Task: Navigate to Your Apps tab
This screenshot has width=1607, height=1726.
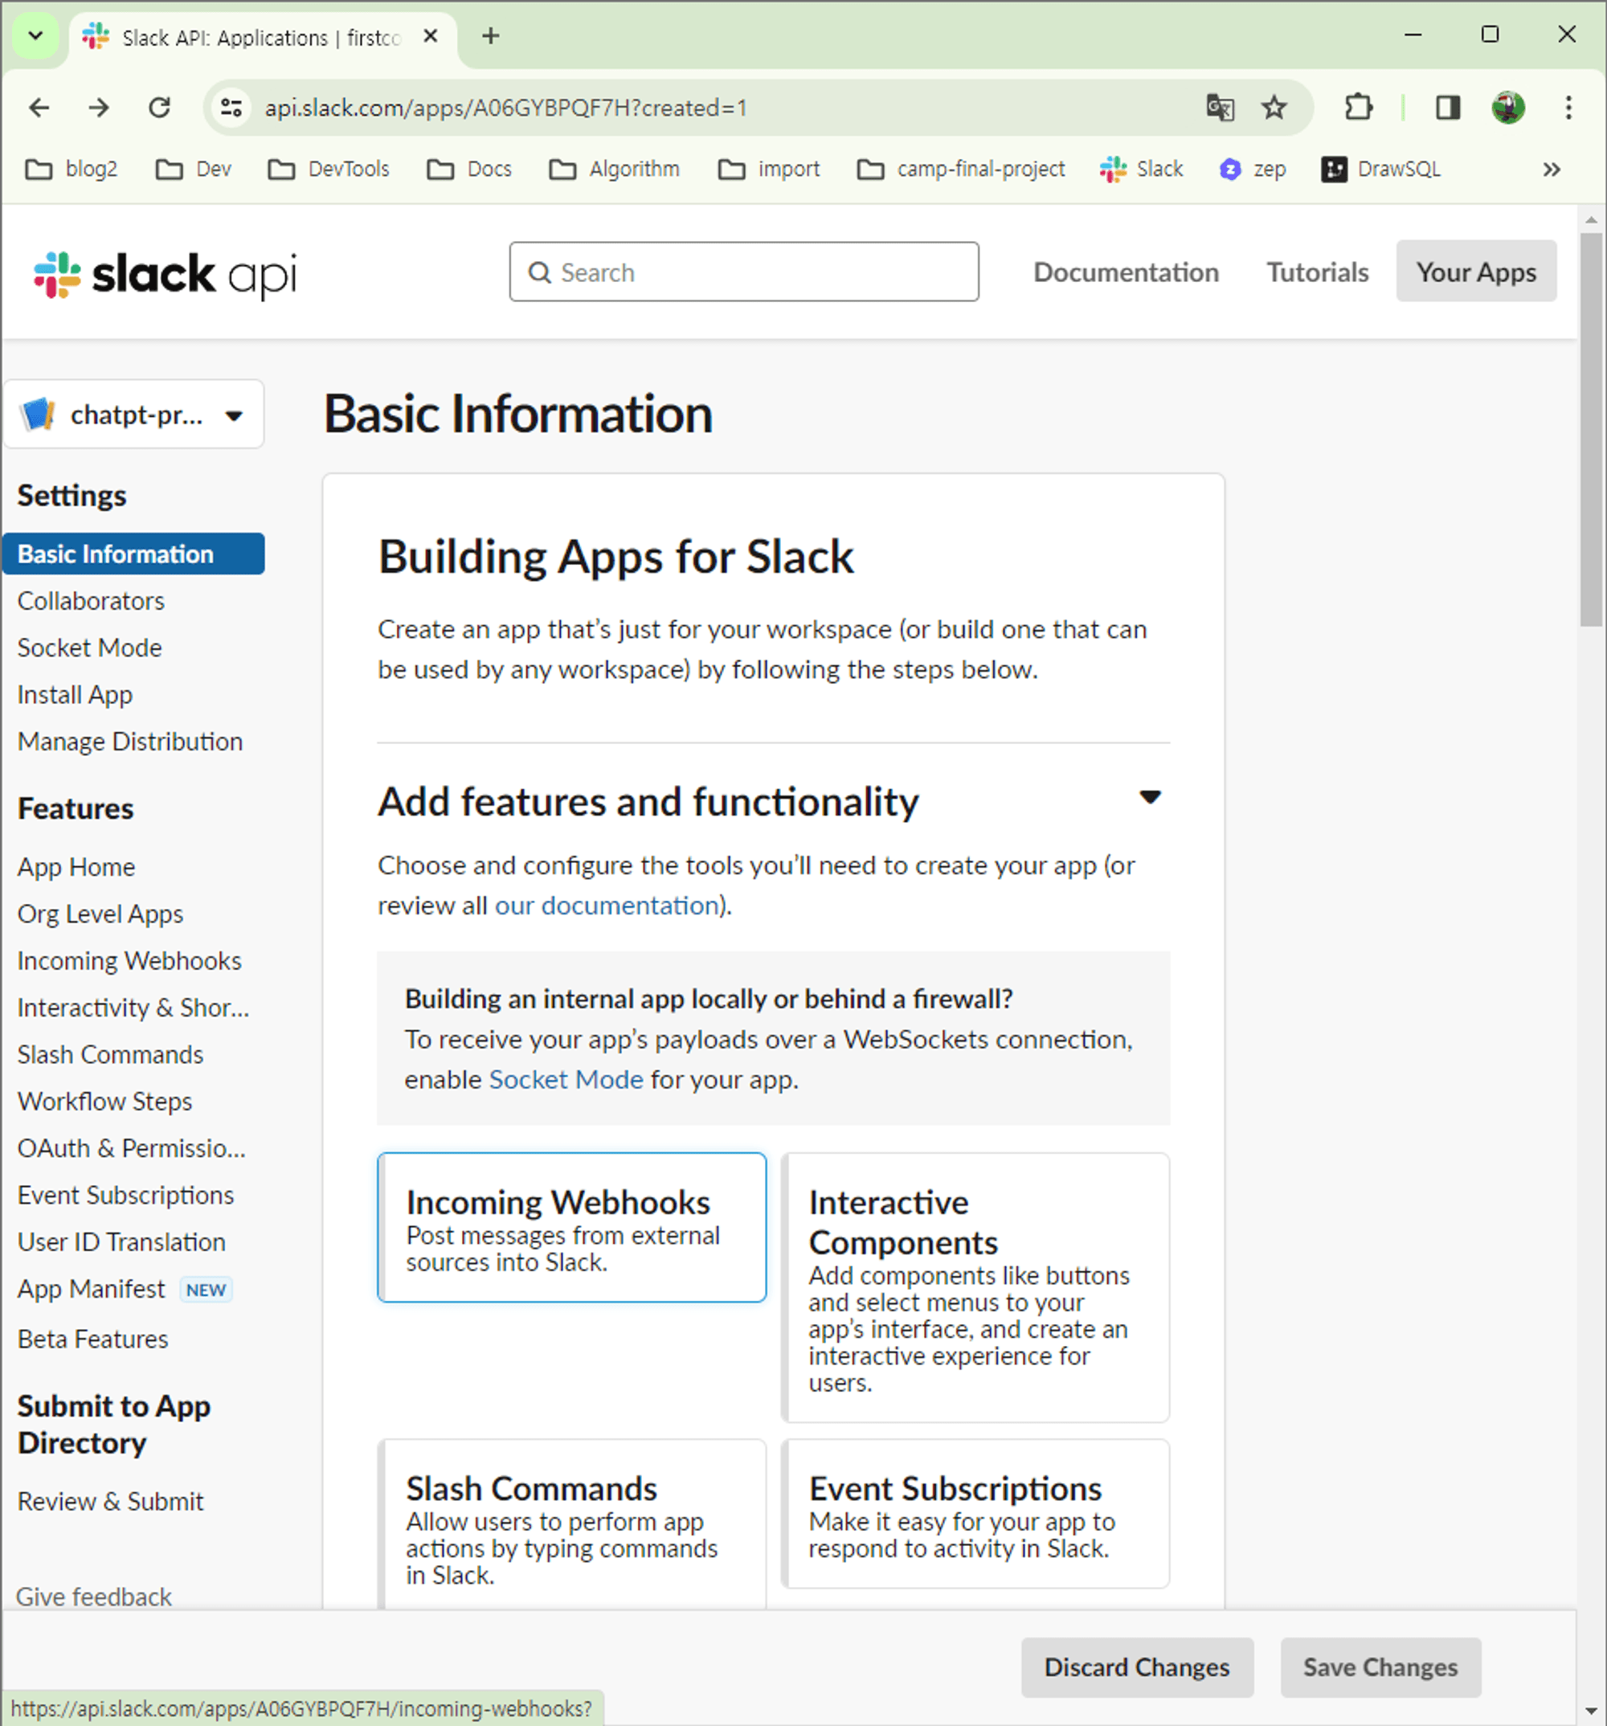Action: (1477, 273)
